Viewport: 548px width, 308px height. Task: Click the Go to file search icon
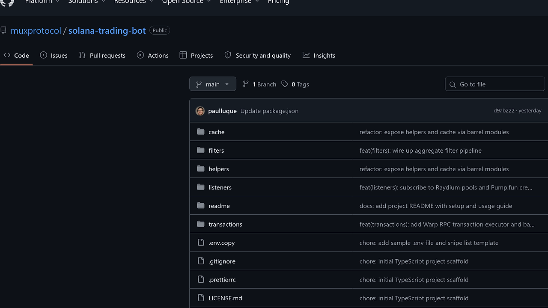[453, 85]
